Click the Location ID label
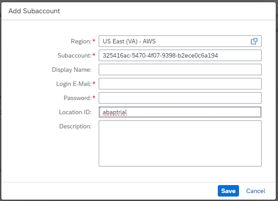Viewport: 278px width, 201px height. point(75,112)
